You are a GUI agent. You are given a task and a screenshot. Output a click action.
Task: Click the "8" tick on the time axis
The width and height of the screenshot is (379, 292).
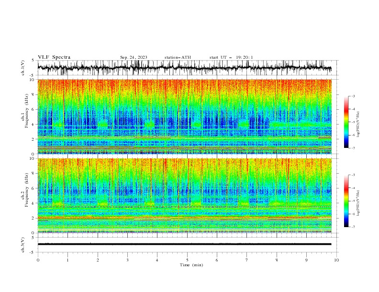click(x=277, y=260)
